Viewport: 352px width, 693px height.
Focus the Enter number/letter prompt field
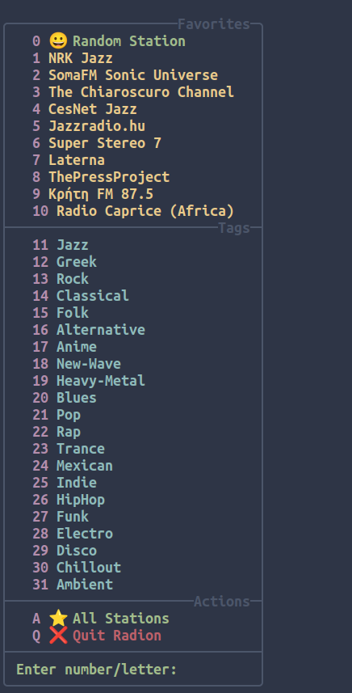[x=132, y=669]
